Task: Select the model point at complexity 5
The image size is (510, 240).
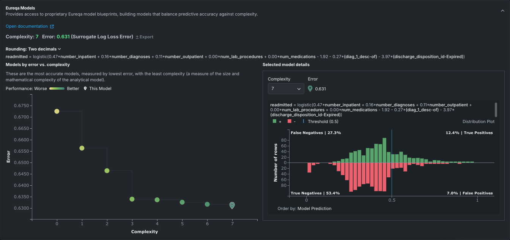Action: coord(182,202)
